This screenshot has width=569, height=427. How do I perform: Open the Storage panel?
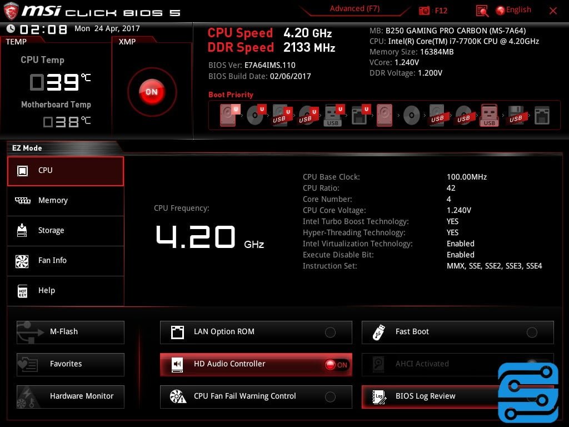pyautogui.click(x=65, y=230)
